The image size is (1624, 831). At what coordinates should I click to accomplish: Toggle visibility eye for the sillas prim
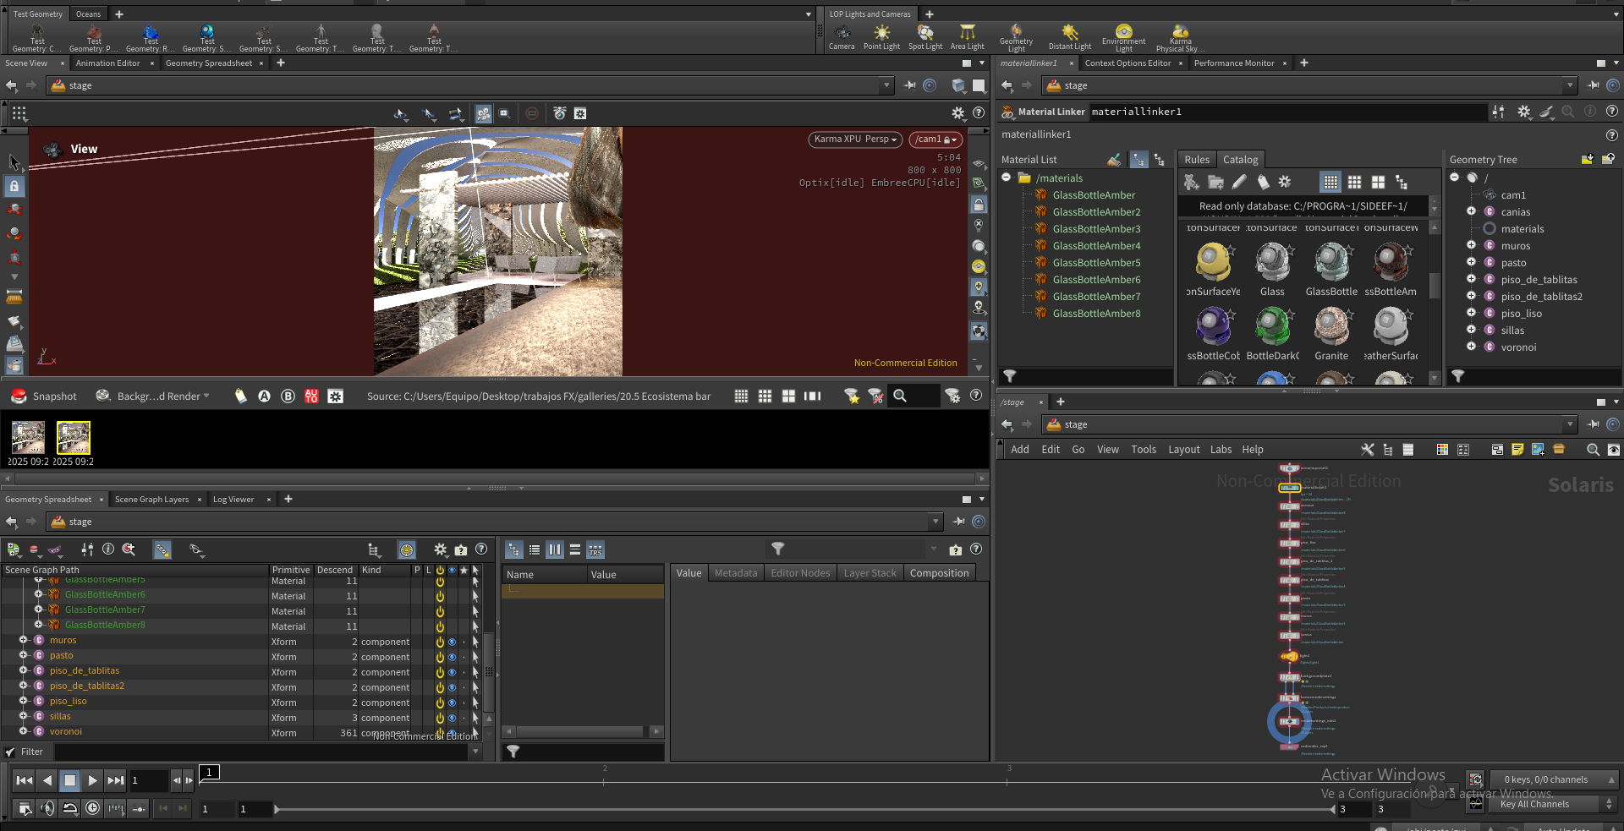(452, 718)
